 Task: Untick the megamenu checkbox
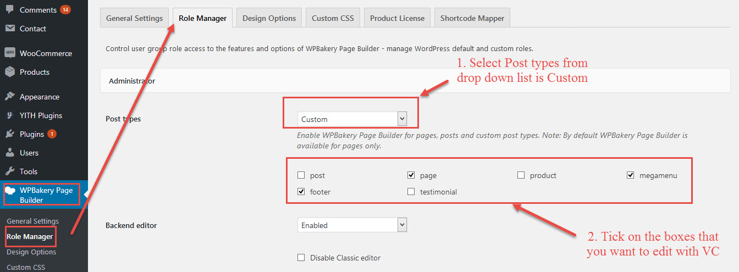tap(631, 175)
